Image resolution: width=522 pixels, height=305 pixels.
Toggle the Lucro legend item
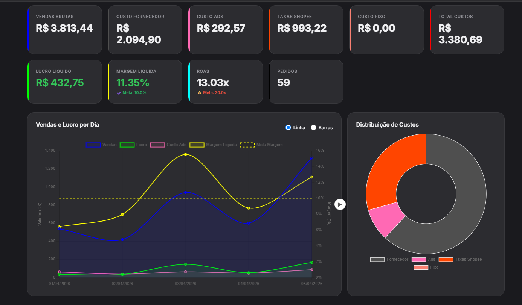(x=133, y=145)
